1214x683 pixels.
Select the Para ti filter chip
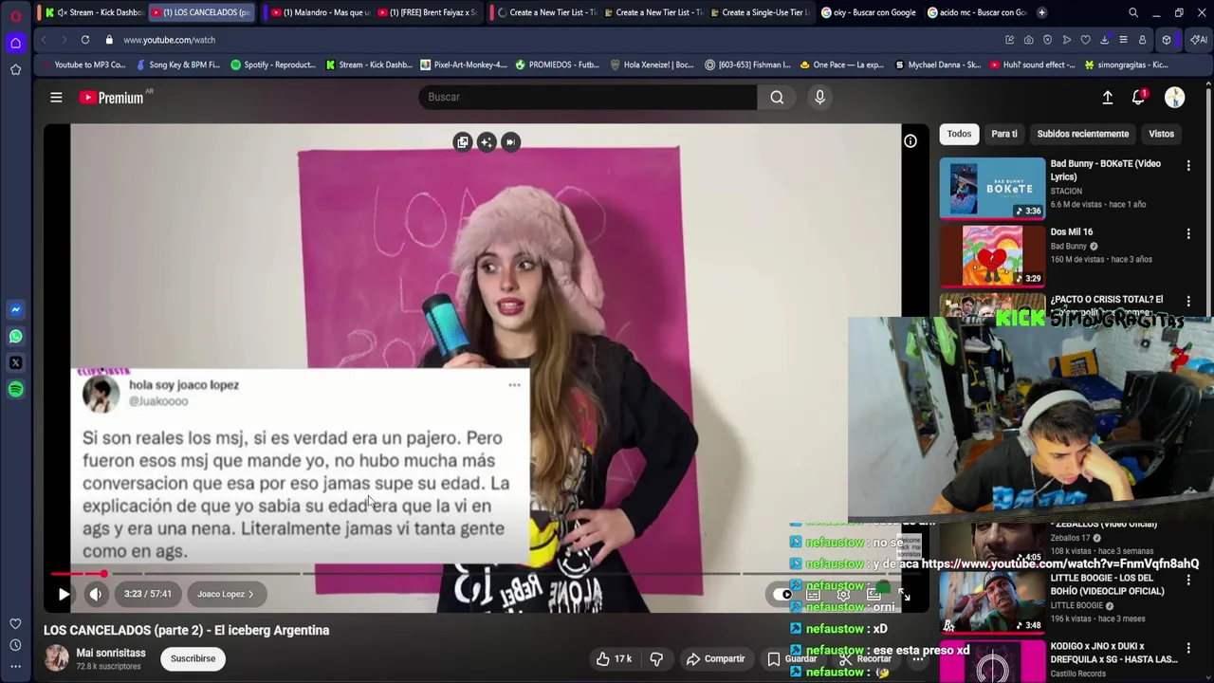tap(1004, 134)
